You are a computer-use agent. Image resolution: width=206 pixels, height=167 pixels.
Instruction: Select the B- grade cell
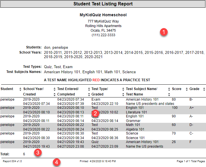[191, 99]
